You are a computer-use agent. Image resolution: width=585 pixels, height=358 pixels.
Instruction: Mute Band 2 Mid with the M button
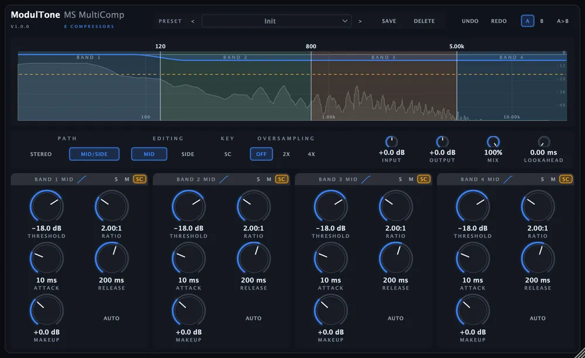269,180
